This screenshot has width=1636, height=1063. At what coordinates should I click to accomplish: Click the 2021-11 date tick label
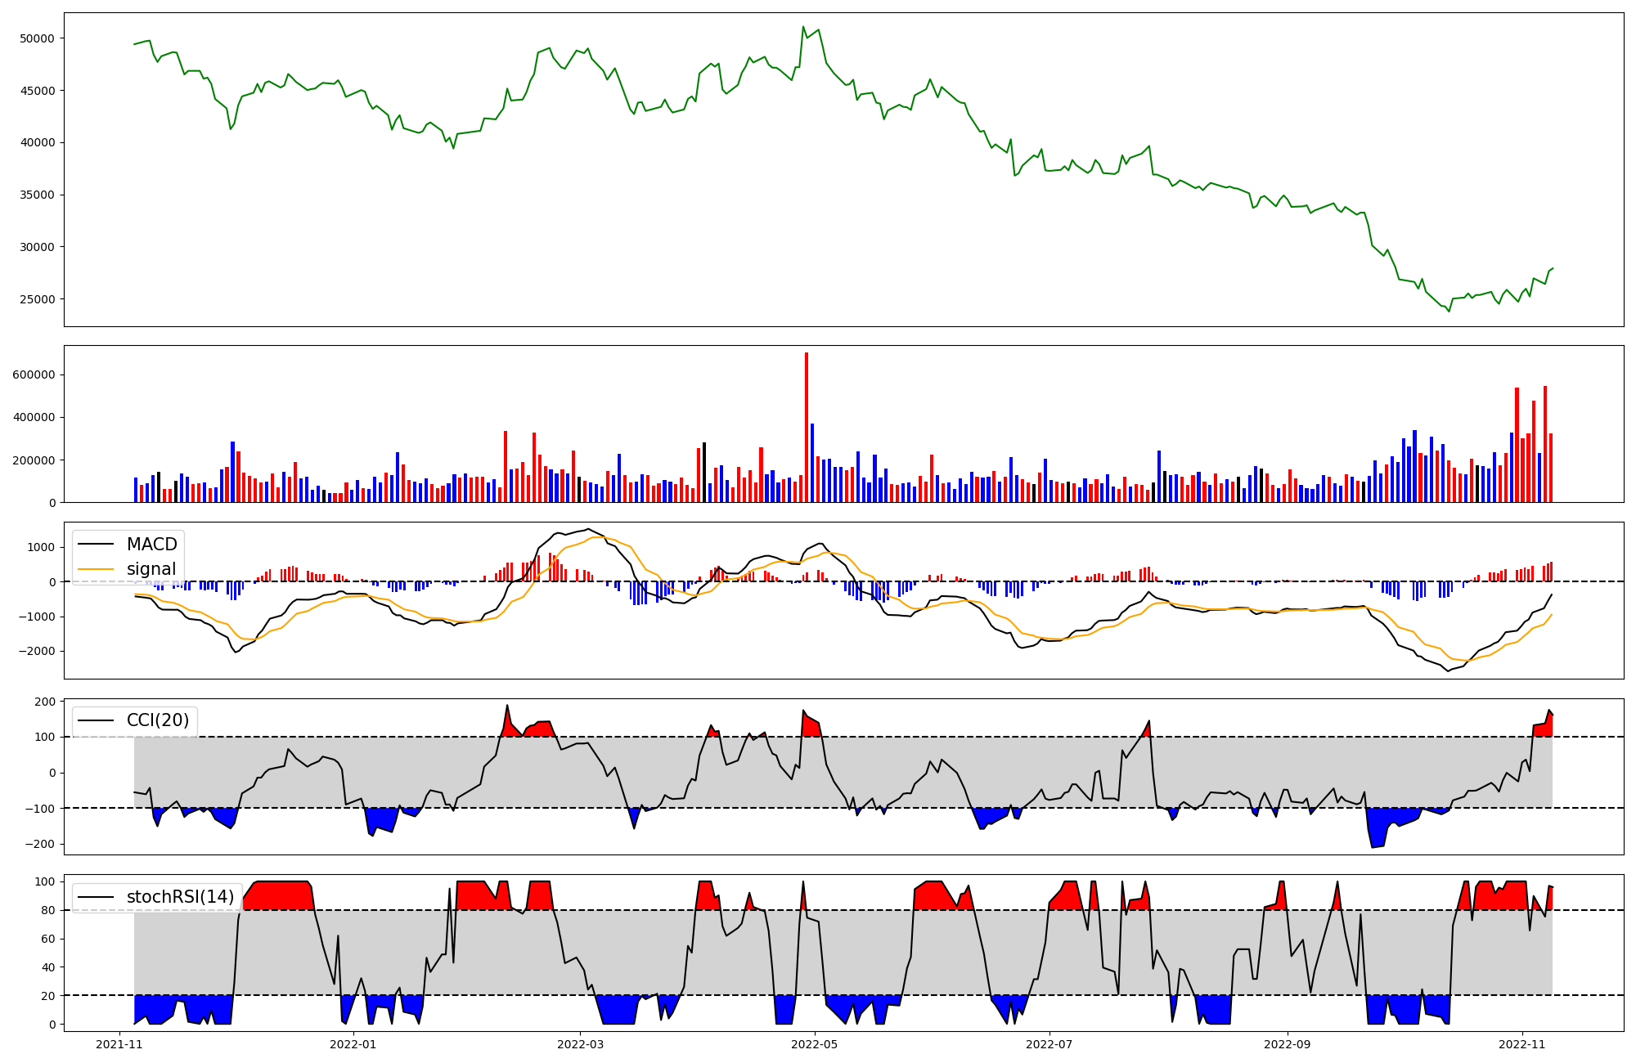point(119,1044)
